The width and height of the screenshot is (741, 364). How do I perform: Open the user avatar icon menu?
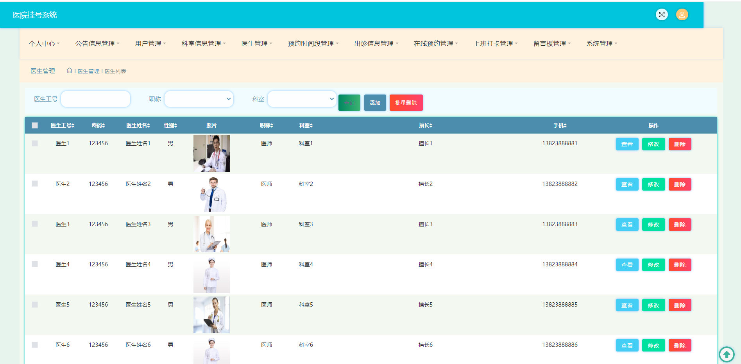(682, 15)
